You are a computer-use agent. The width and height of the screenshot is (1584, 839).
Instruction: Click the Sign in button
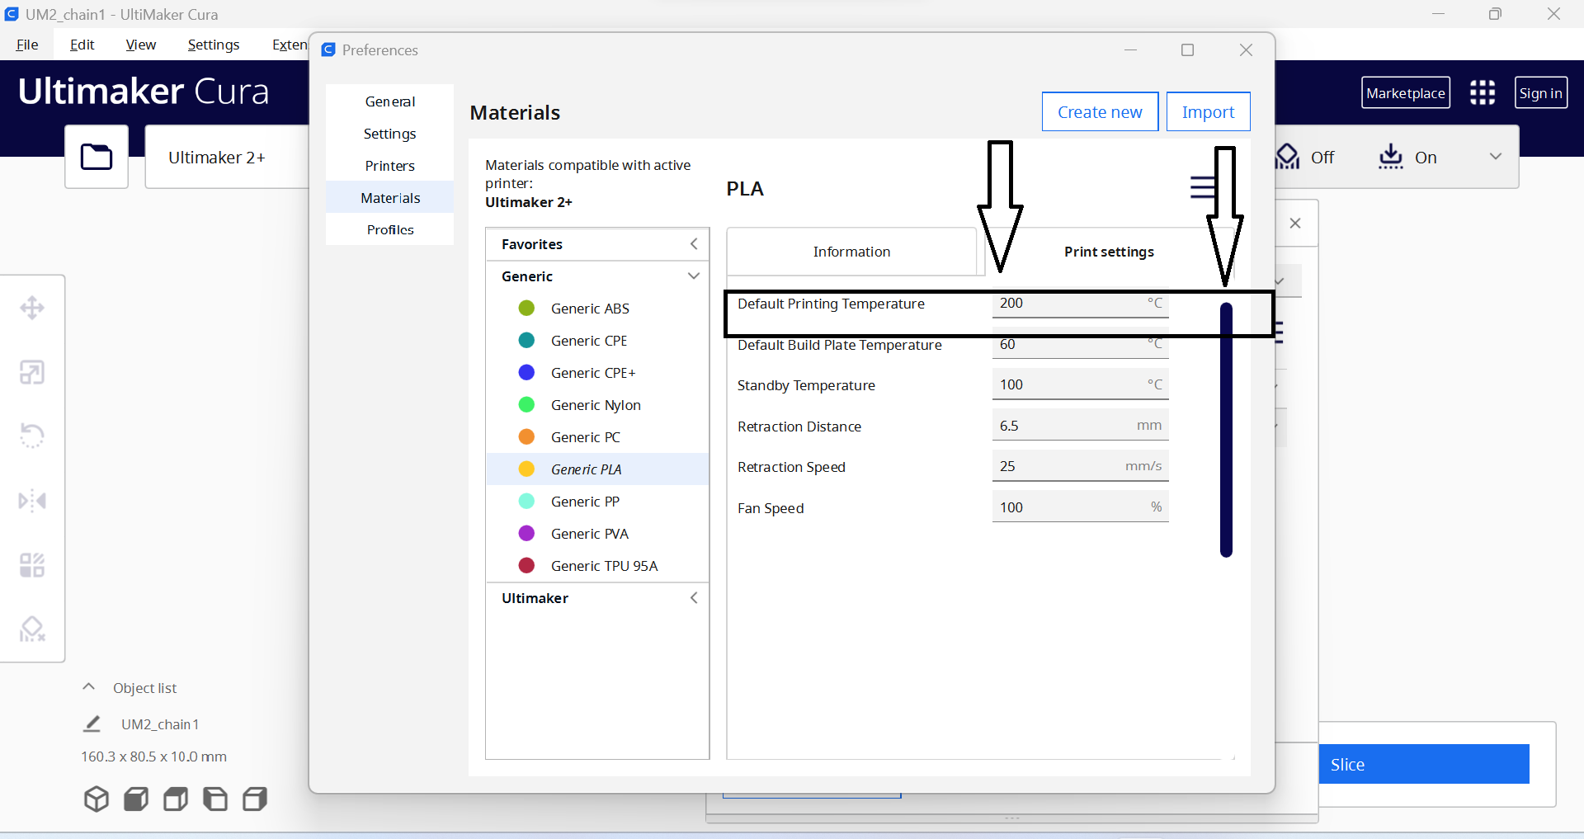tap(1540, 92)
